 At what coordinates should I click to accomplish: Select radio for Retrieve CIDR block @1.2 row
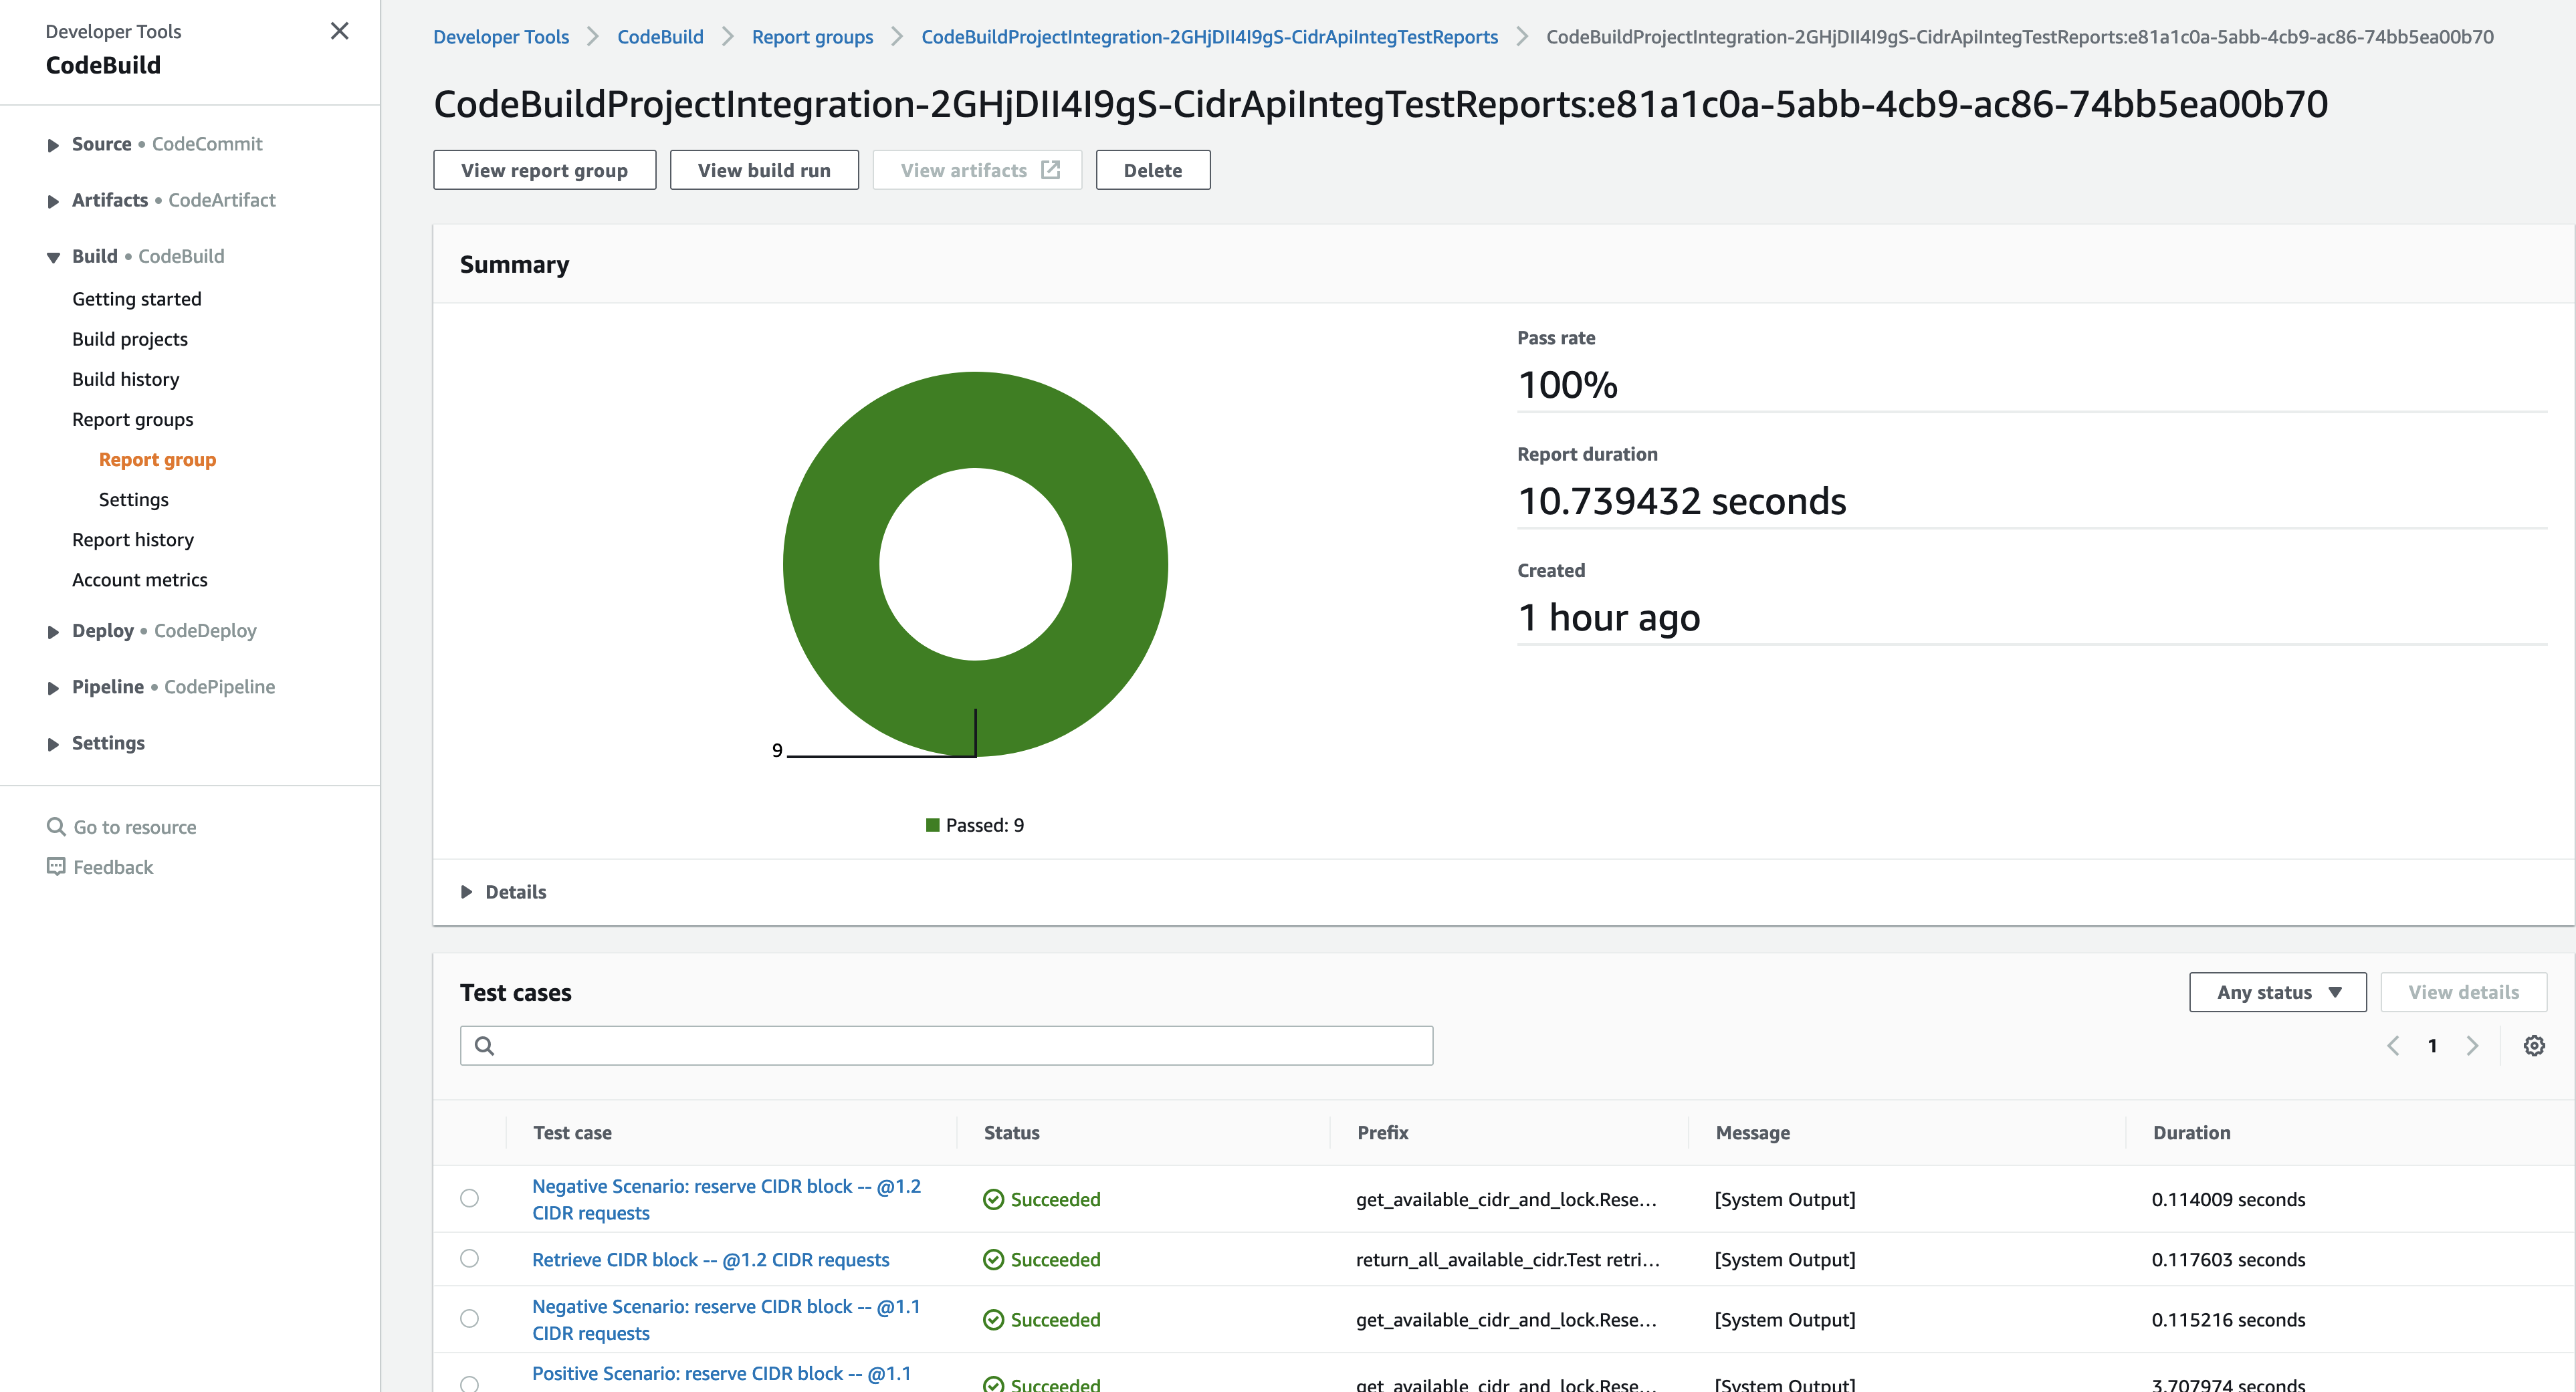click(x=469, y=1259)
